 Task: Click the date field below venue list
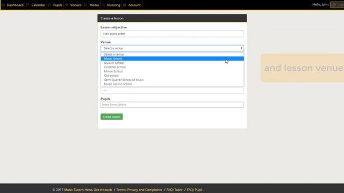[172, 91]
